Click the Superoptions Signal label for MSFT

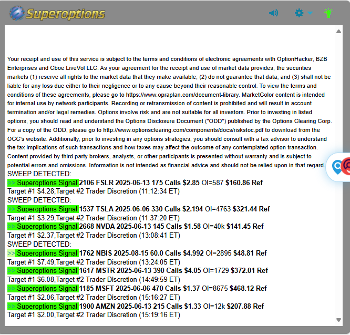pos(43,289)
